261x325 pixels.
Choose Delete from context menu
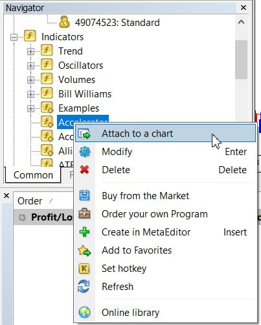(165, 170)
